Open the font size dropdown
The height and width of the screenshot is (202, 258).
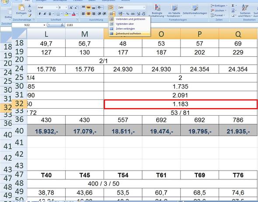coord(66,7)
